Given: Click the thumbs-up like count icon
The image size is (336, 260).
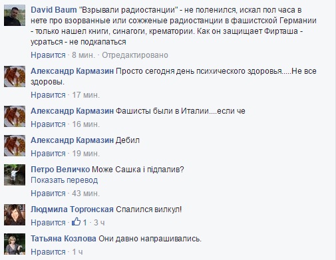Looking at the screenshot, I should tap(76, 221).
